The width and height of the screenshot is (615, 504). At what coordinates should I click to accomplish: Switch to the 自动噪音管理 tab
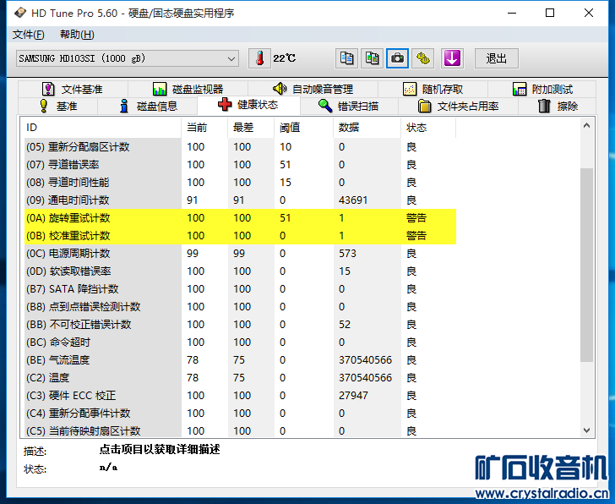point(313,89)
